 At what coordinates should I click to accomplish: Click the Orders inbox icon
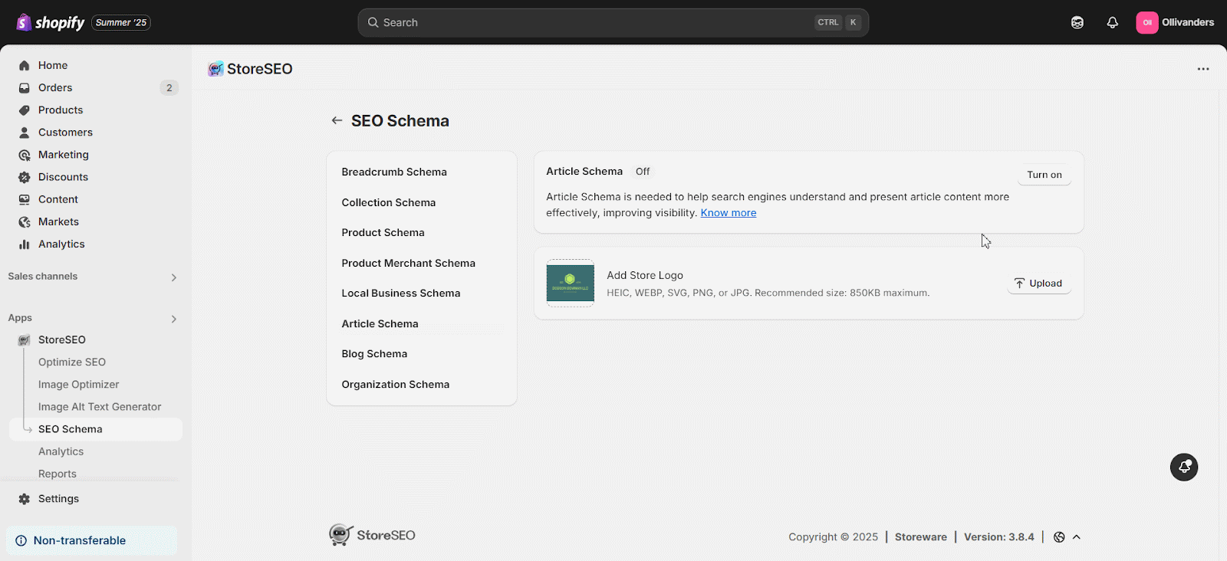point(25,87)
